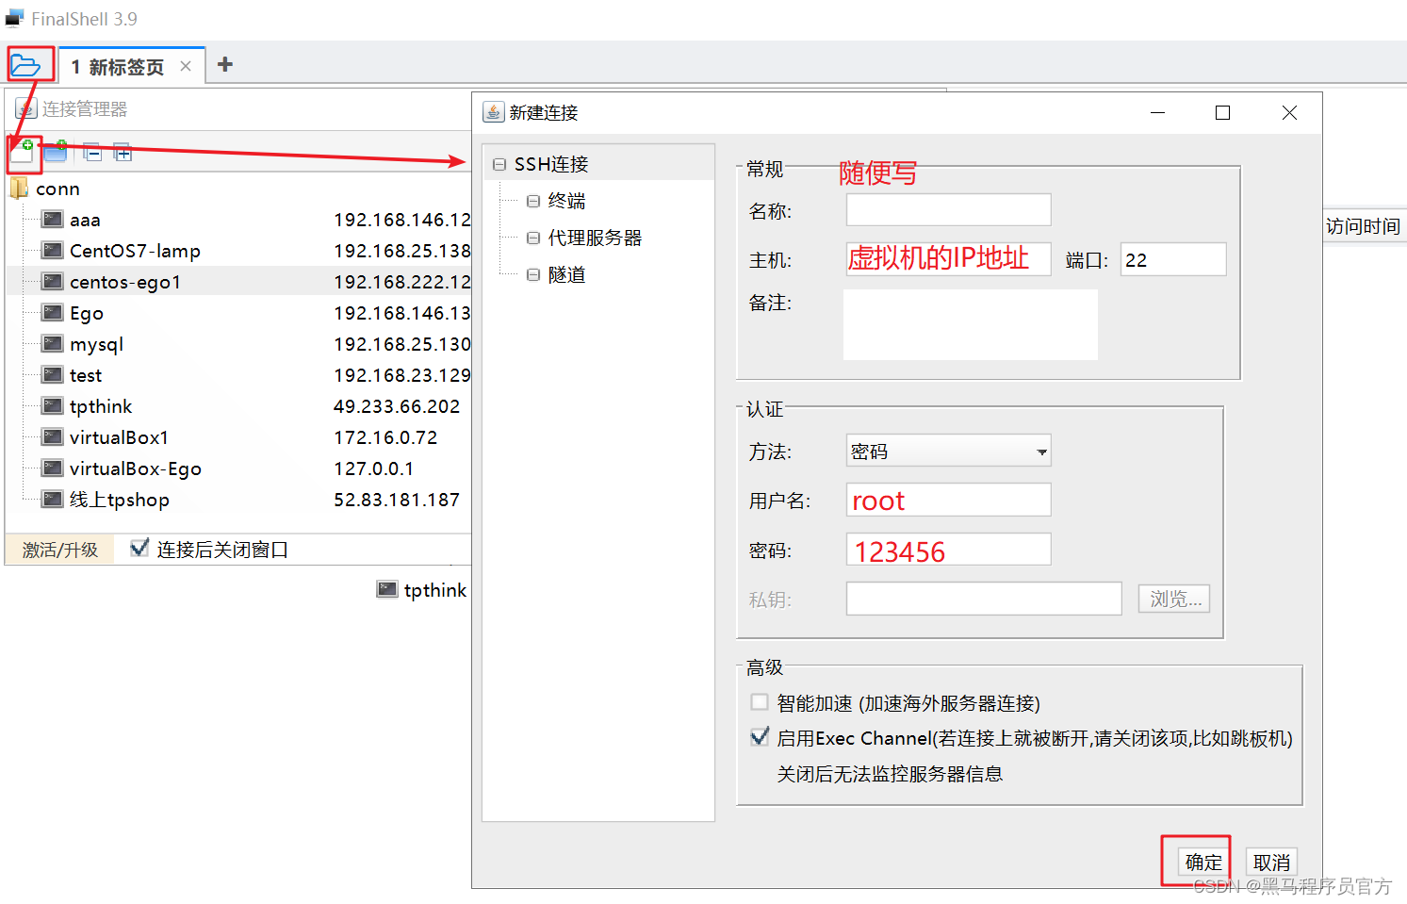The height and width of the screenshot is (904, 1407).
Task: Click the 线上tpshop terminal icon
Action: [53, 500]
